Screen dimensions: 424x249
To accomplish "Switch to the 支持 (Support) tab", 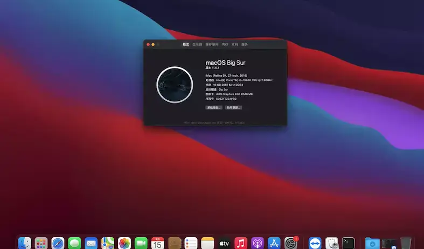I will [235, 44].
